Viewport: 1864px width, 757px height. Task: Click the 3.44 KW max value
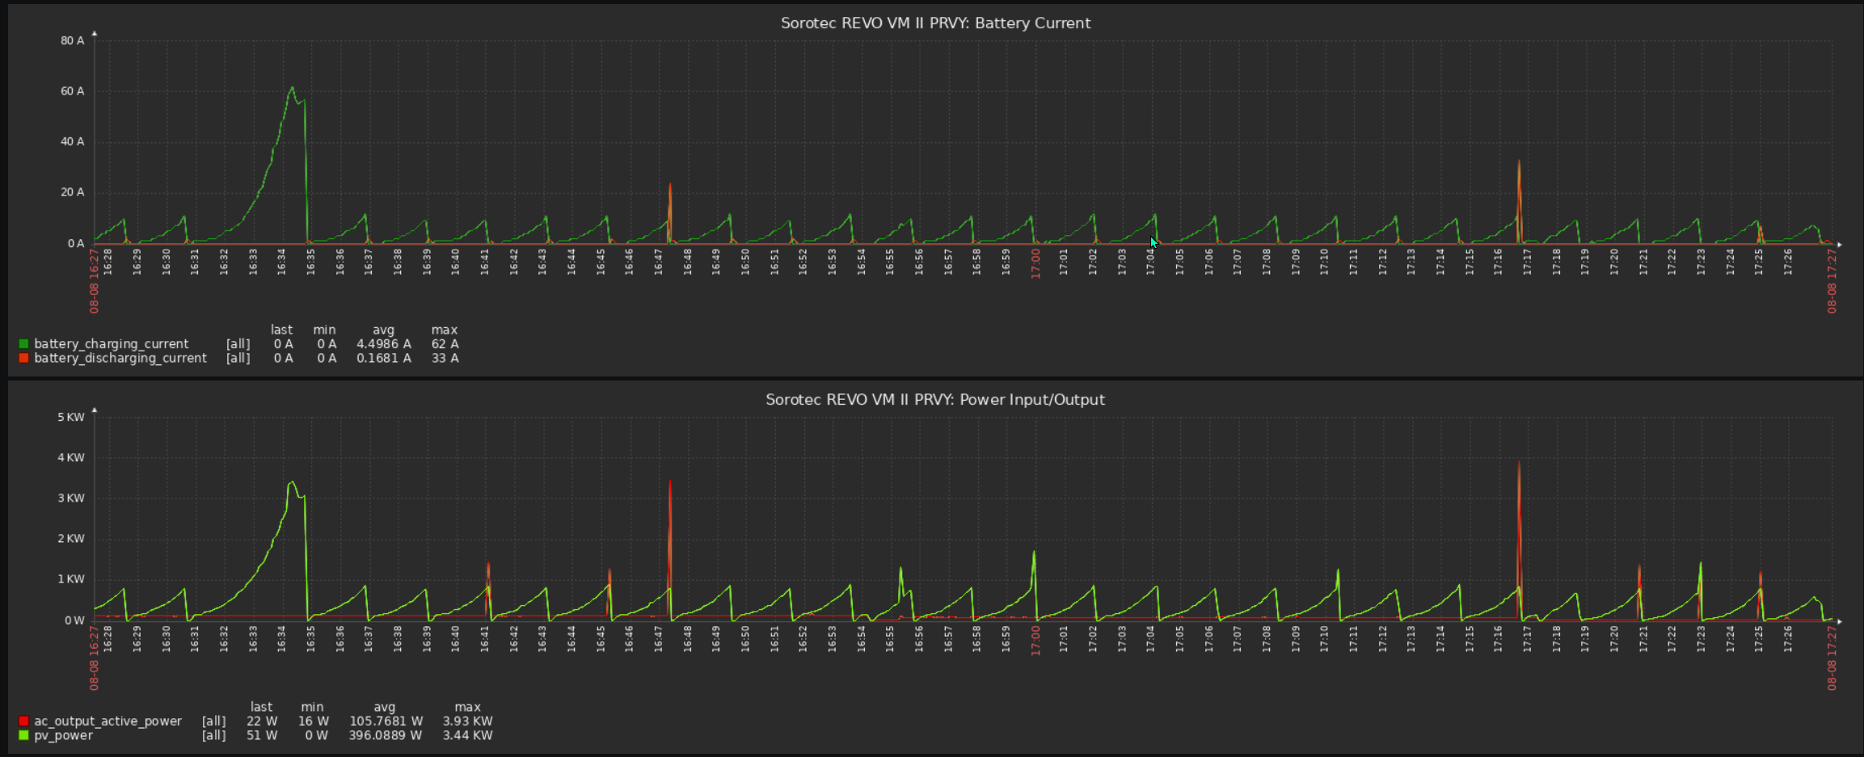467,735
